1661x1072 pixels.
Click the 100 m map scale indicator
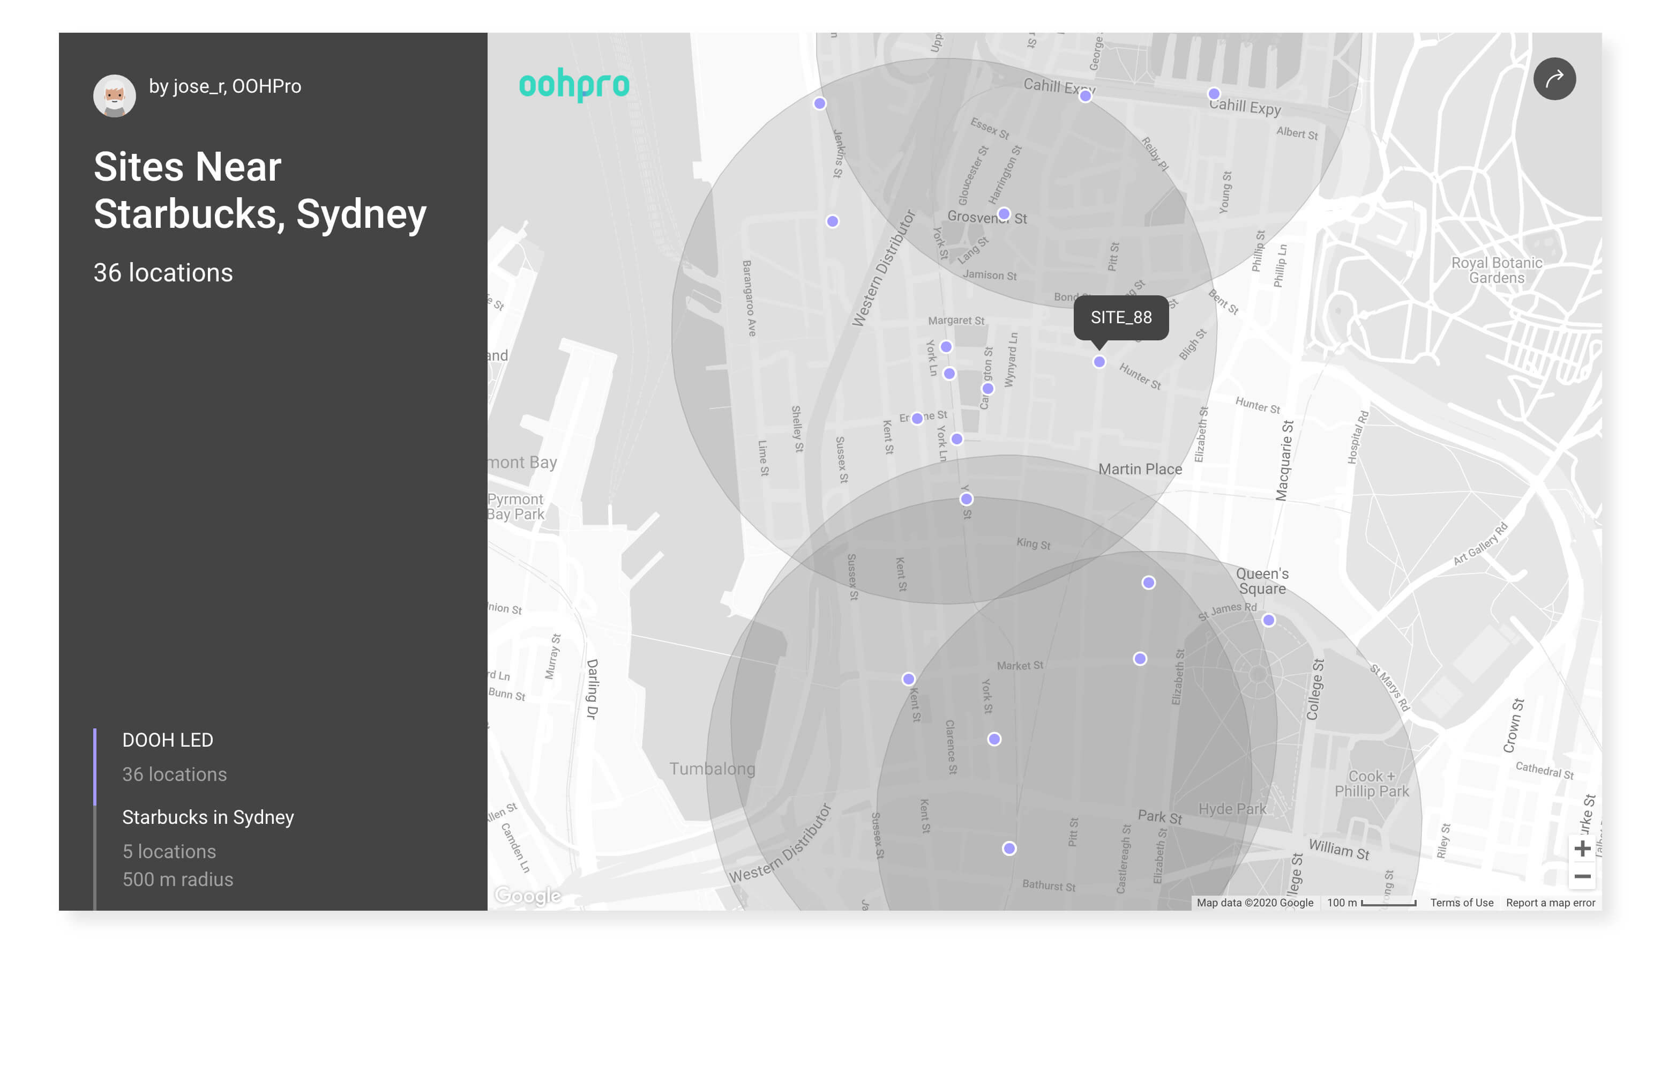click(1371, 903)
